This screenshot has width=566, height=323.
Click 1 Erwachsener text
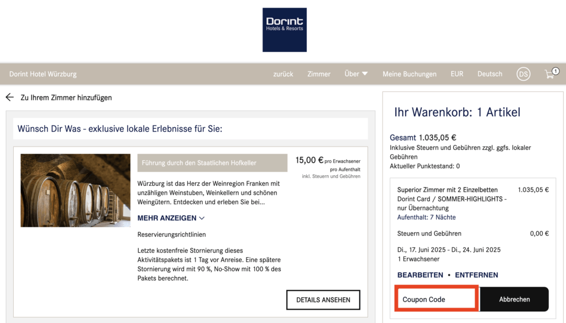coord(418,259)
